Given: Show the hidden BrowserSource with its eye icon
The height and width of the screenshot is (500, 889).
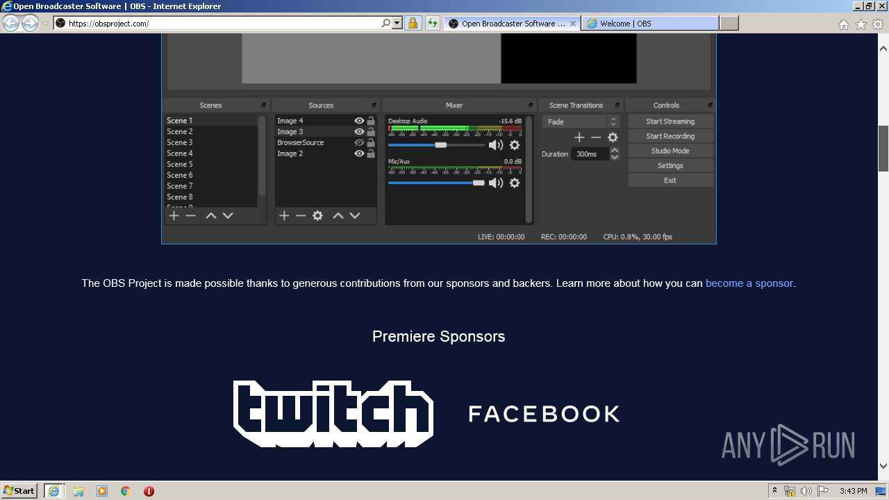Looking at the screenshot, I should 359,142.
